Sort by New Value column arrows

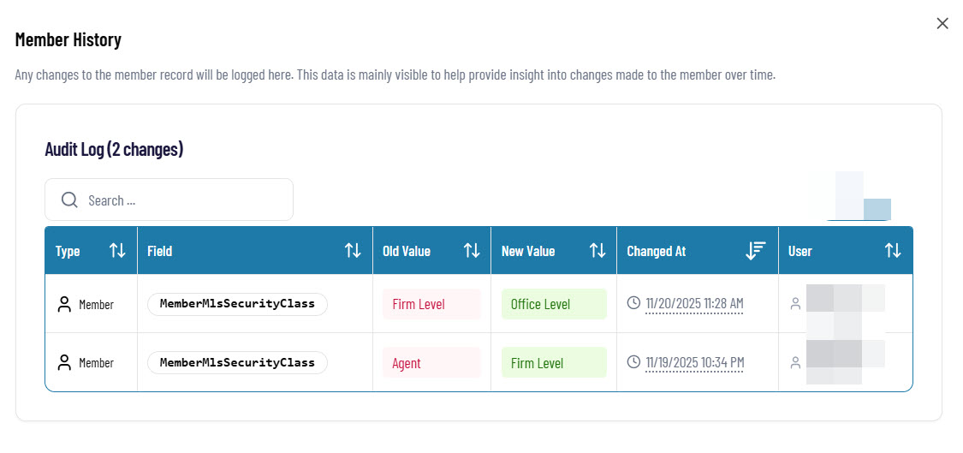pos(597,251)
